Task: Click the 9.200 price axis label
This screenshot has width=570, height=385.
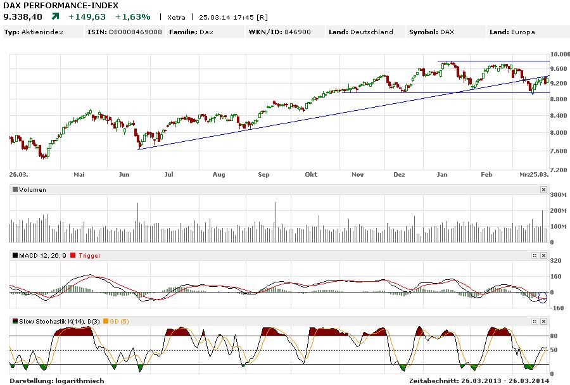Action: (559, 83)
